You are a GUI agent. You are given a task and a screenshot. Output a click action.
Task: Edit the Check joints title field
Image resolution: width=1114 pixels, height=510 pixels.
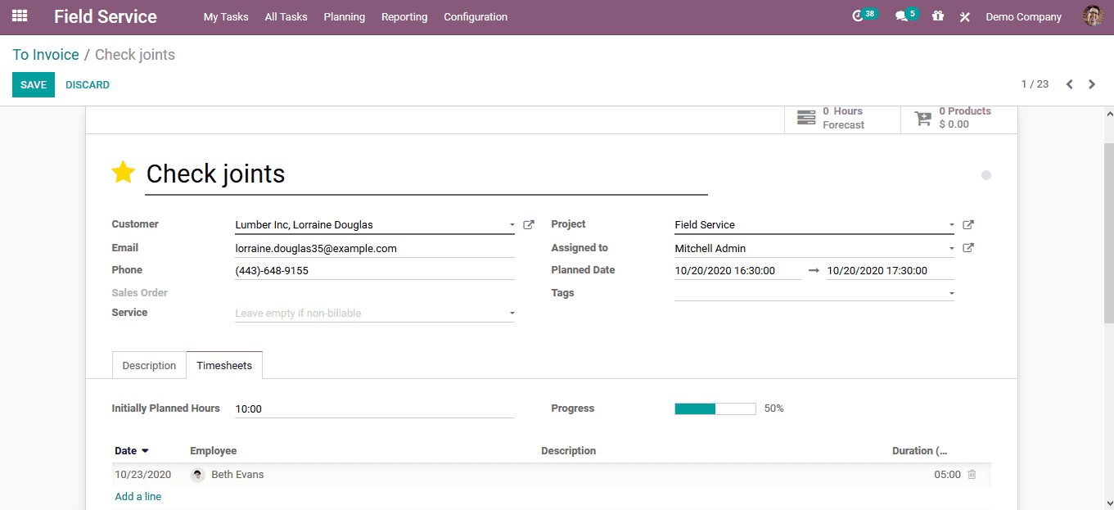426,174
